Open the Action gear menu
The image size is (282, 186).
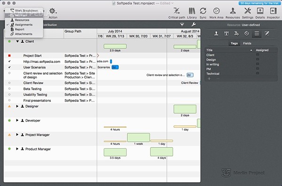click(x=53, y=11)
